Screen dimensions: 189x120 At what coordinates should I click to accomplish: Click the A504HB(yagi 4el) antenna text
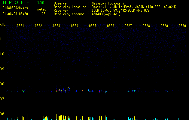point(106,14)
